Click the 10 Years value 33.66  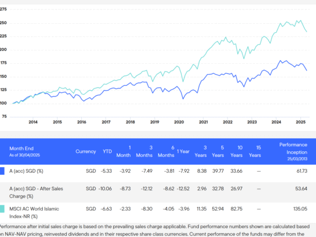click(236, 171)
